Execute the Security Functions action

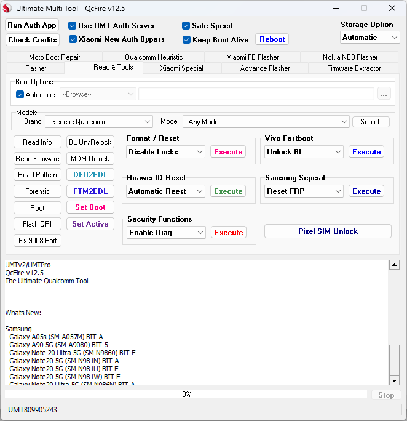(229, 233)
